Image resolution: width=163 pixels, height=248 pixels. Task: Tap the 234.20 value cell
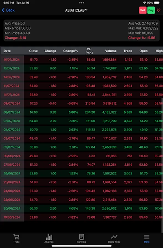90,112
